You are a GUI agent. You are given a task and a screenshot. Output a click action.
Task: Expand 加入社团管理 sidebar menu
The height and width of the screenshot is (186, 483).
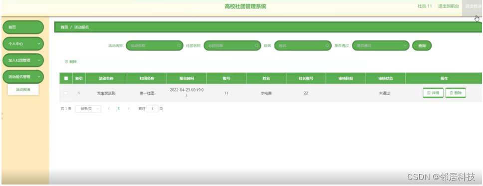(x=23, y=60)
